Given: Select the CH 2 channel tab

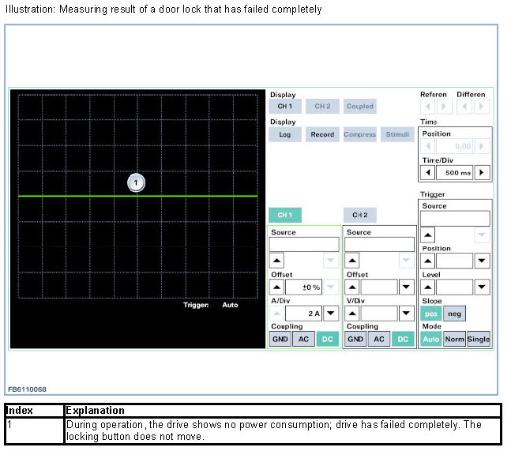Looking at the screenshot, I should [360, 215].
